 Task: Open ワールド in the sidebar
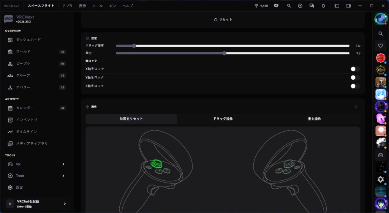tap(36, 52)
